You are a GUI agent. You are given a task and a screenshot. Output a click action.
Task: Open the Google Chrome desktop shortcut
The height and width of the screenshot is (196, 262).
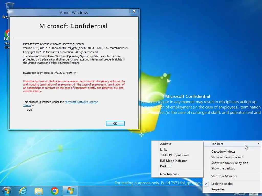[x=7, y=39]
